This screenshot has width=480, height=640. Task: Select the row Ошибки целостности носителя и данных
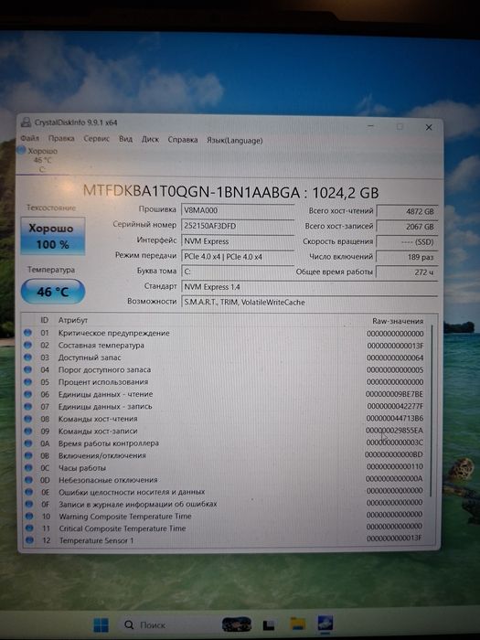(x=224, y=492)
